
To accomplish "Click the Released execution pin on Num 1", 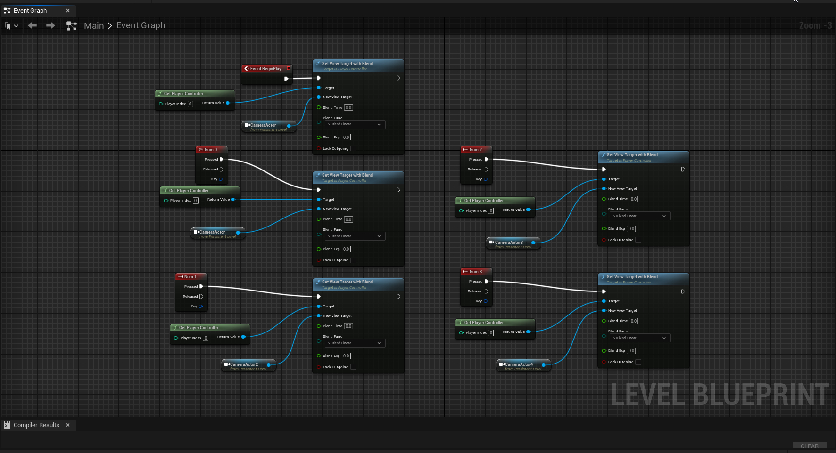I will tap(201, 296).
